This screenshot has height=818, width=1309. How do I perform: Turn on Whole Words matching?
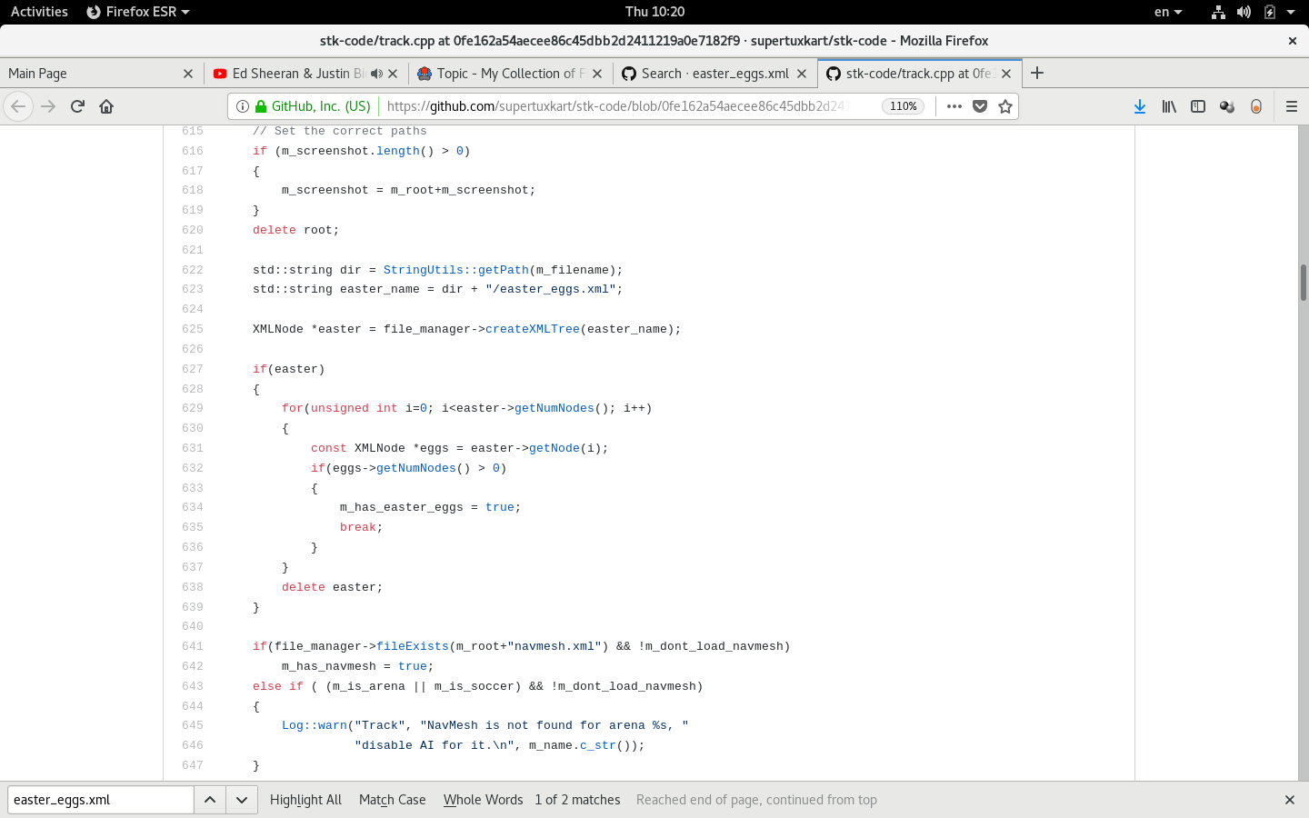(x=483, y=800)
